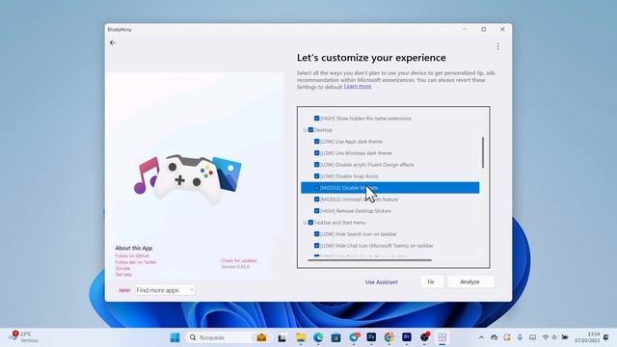Viewport: 617px width, 347px height.
Task: Uncheck Show hidden file name extensions
Action: (316, 118)
